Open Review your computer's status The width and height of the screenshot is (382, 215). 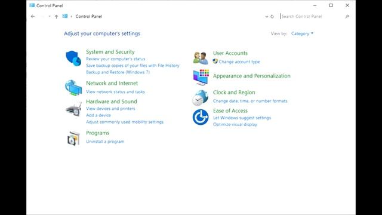tap(115, 59)
